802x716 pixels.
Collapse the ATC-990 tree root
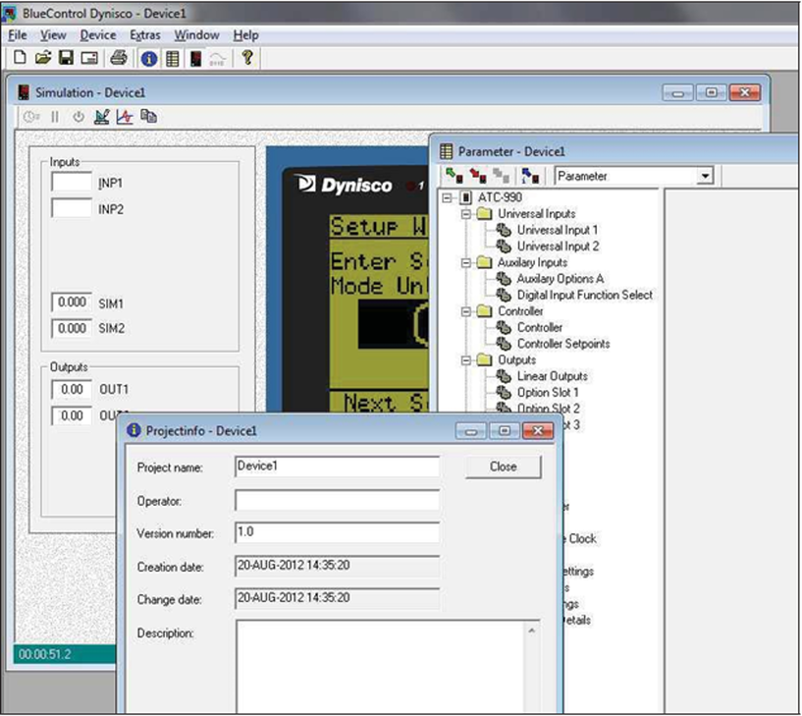(447, 197)
